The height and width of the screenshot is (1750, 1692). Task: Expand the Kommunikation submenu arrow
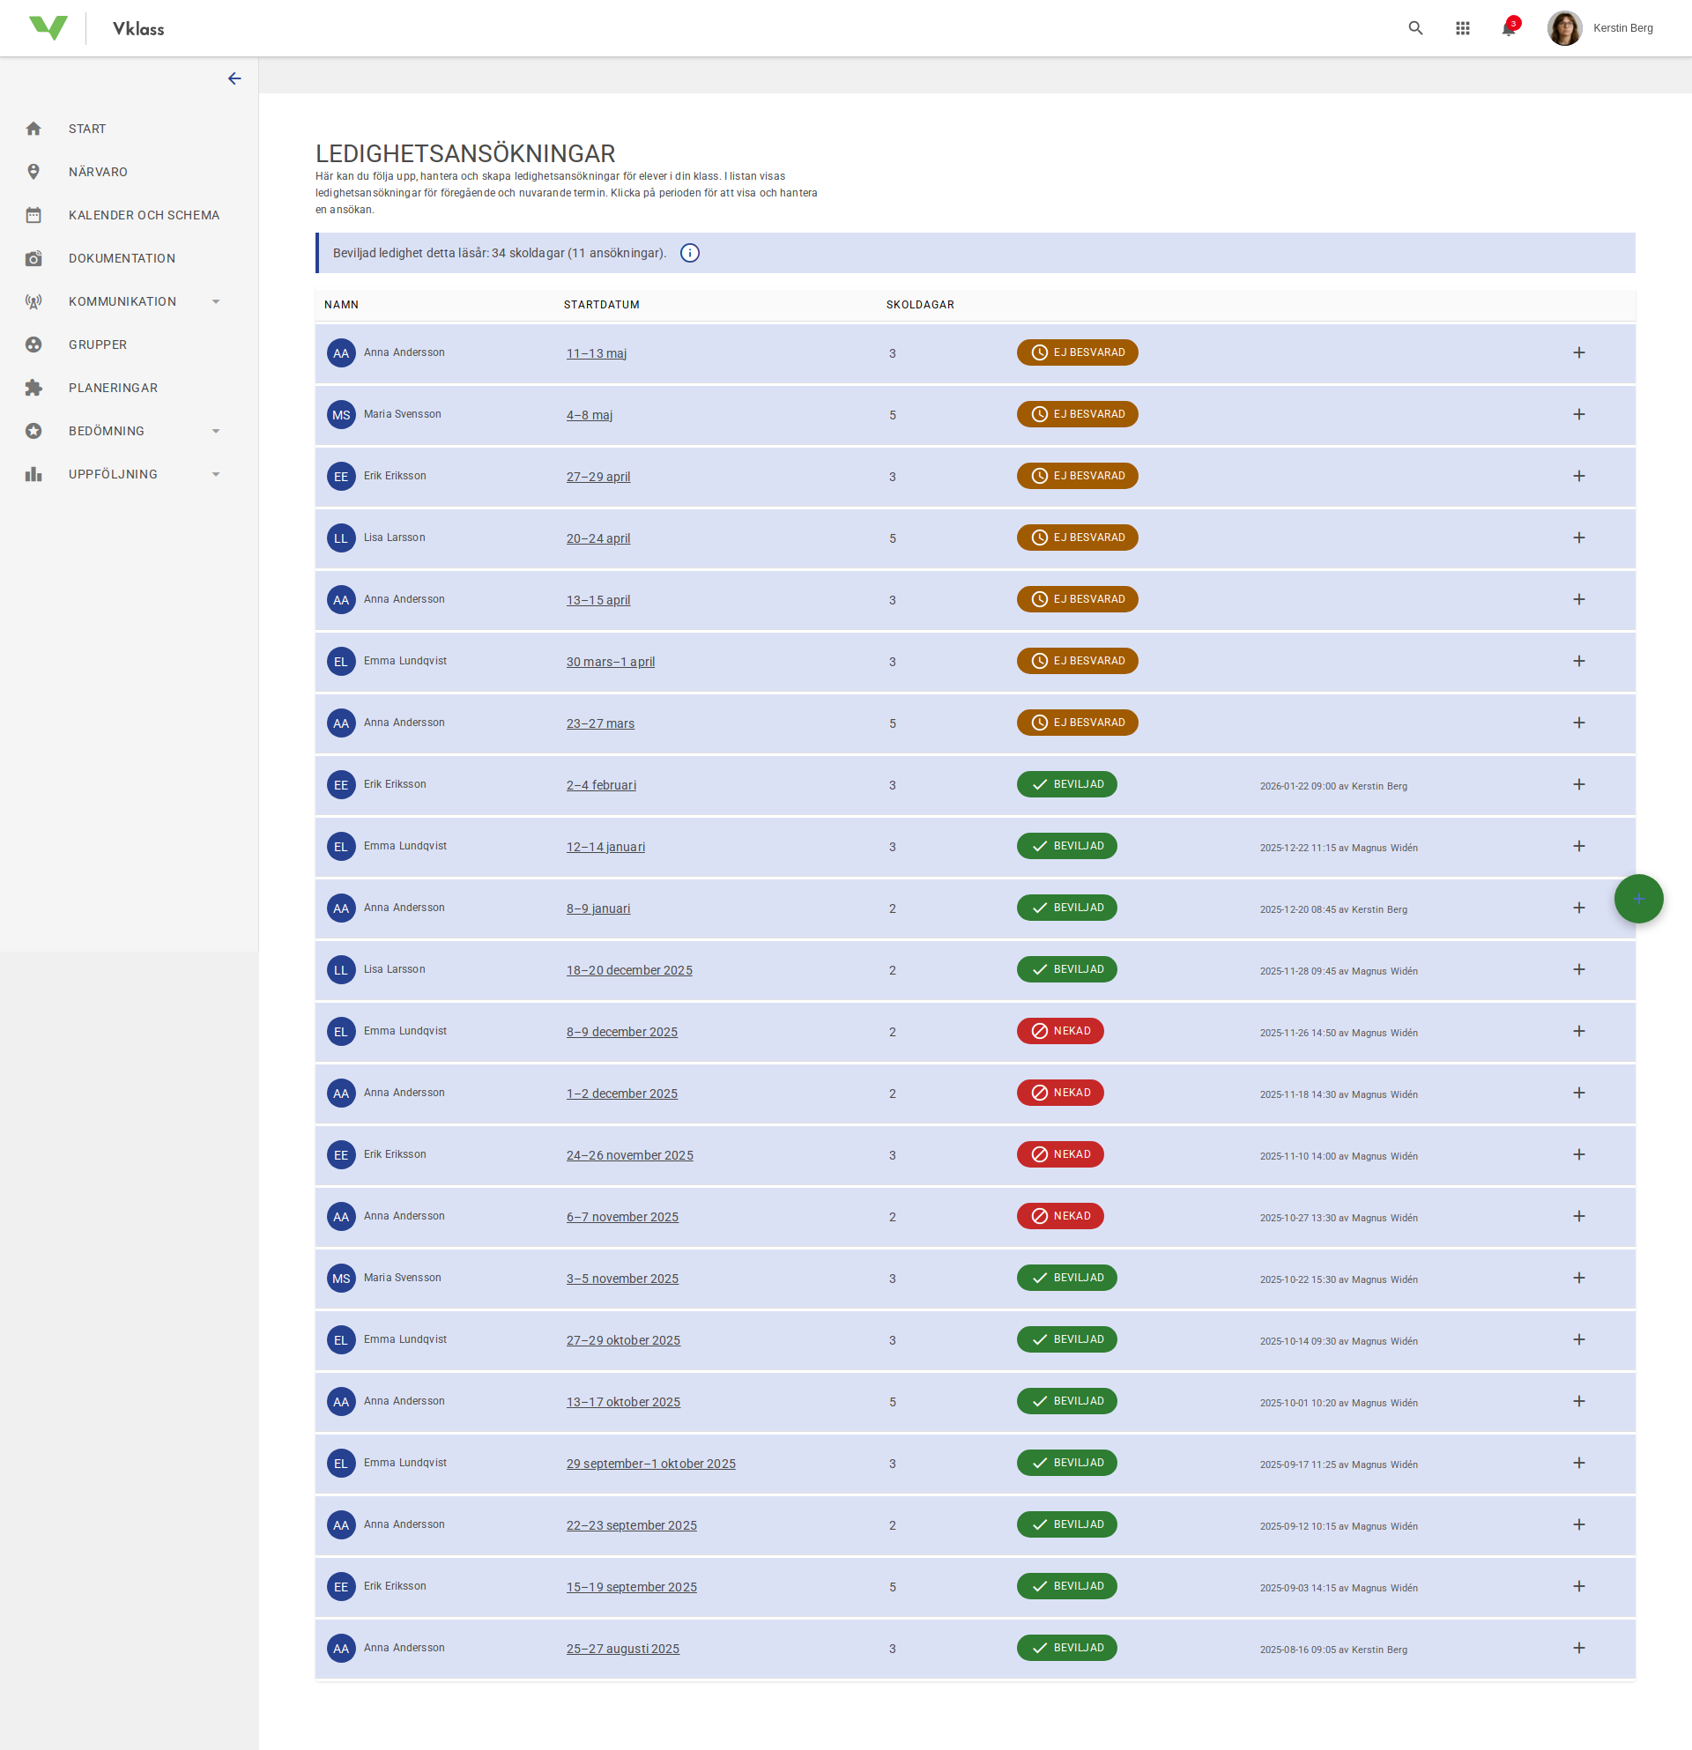pos(216,301)
